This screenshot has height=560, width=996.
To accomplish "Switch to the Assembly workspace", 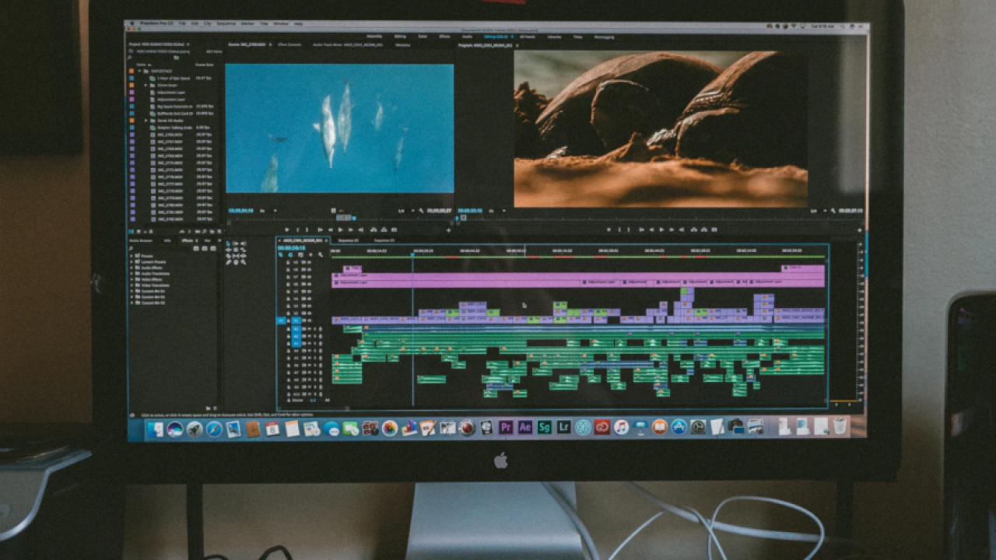I will coord(374,37).
